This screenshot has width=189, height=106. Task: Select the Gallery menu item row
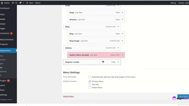92,48
